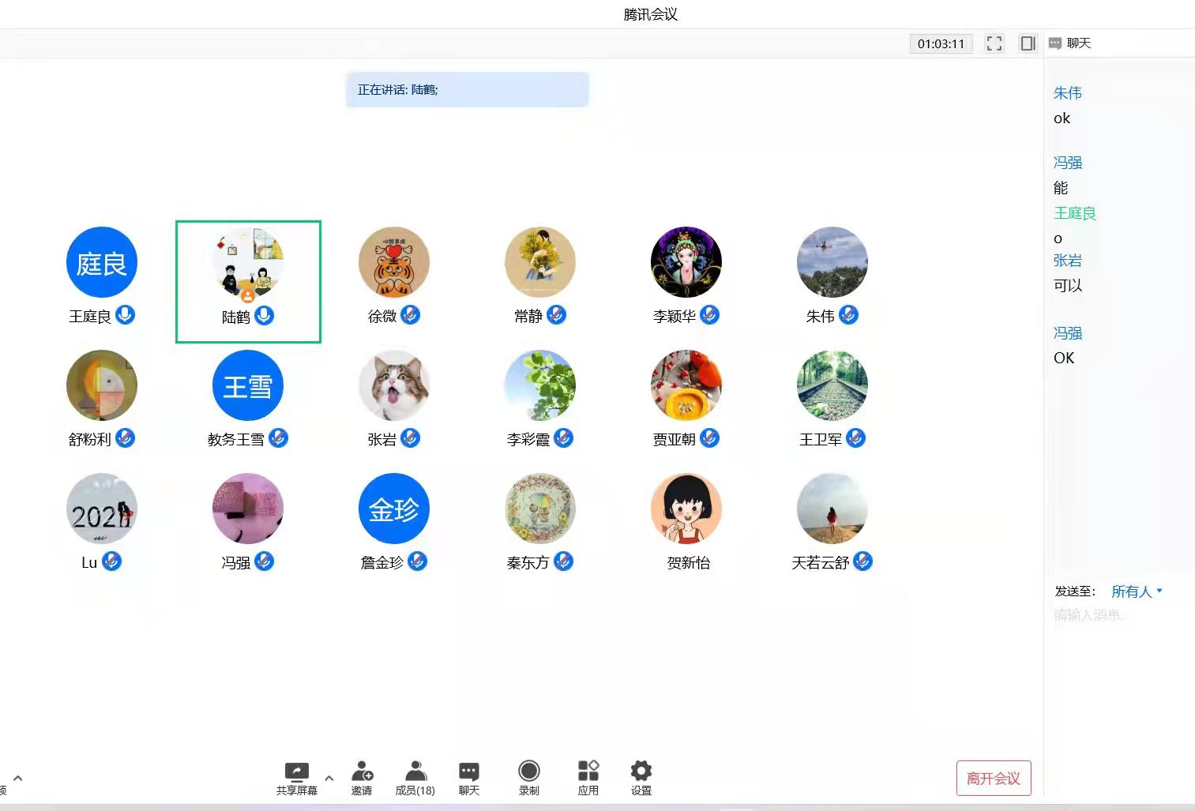This screenshot has height=811, width=1195.
Task: Expand the chevron at bottom-left corner
Action: (x=17, y=778)
